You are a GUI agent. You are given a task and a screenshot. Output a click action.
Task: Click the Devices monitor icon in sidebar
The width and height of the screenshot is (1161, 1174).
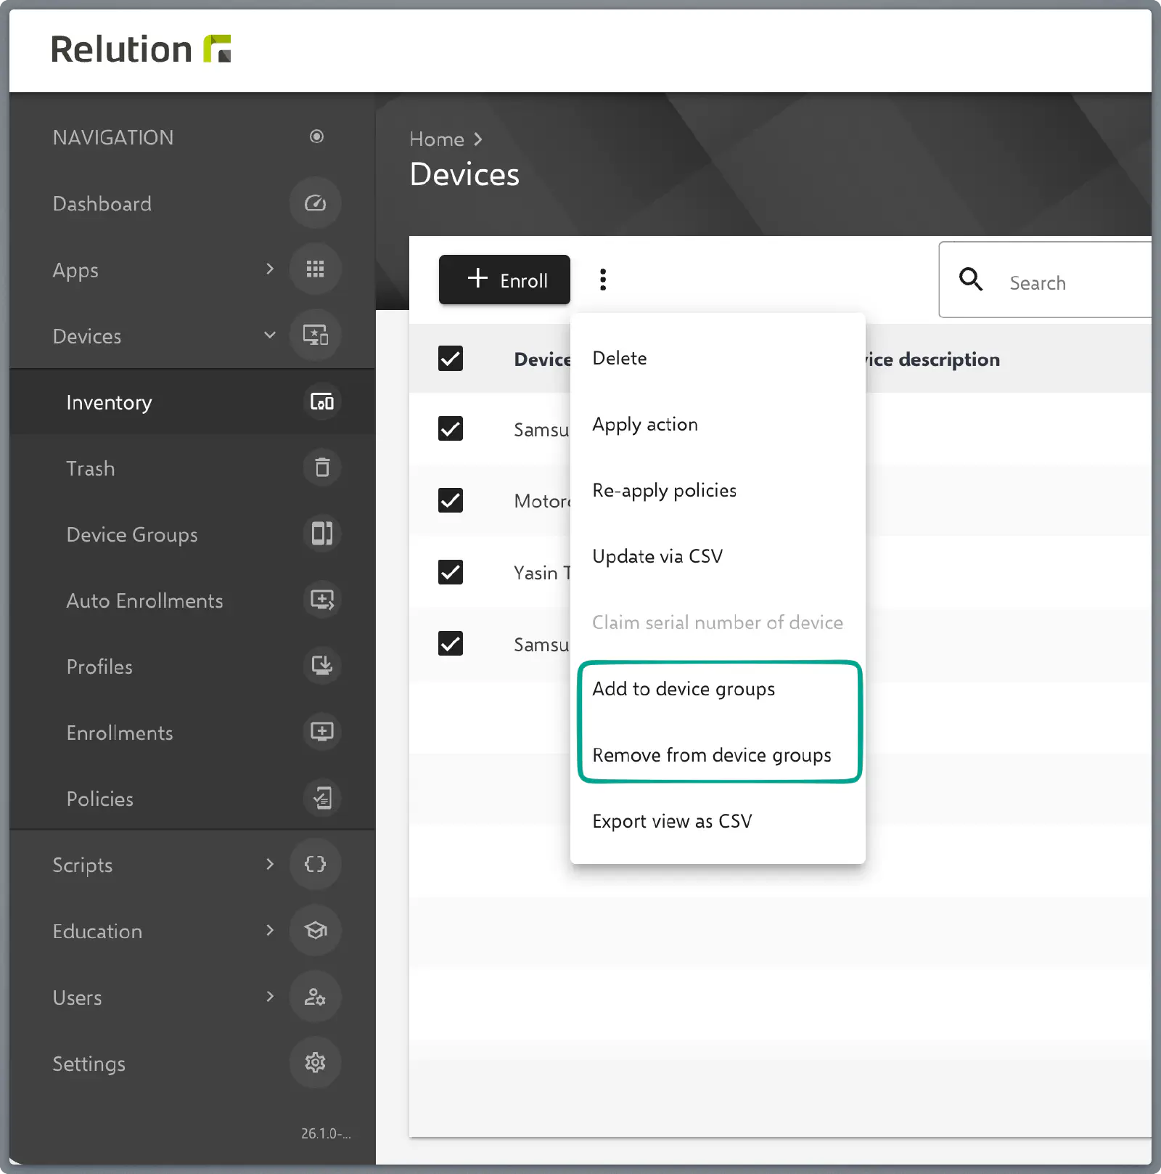(315, 335)
